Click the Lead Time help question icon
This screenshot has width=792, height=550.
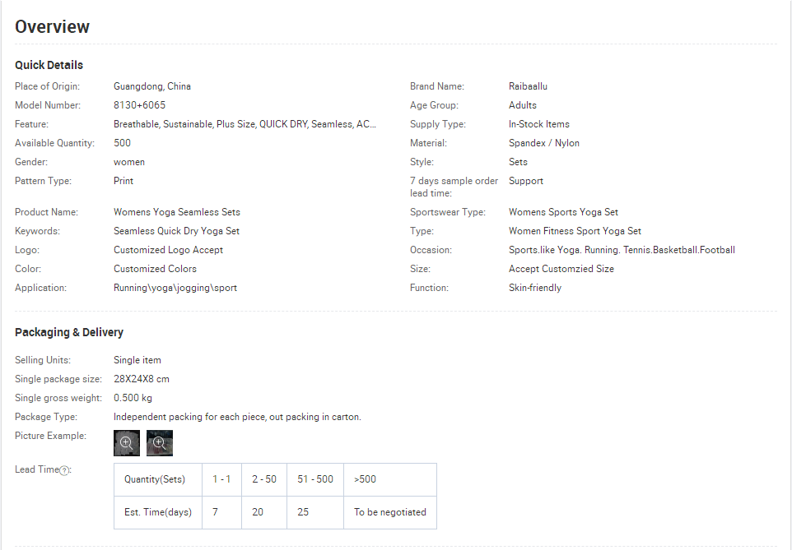(64, 471)
